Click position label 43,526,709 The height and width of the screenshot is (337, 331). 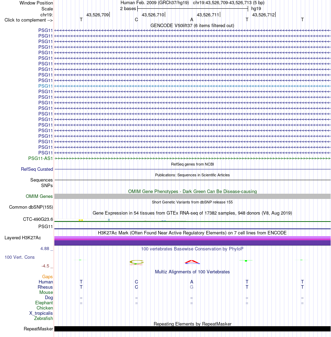click(x=98, y=15)
